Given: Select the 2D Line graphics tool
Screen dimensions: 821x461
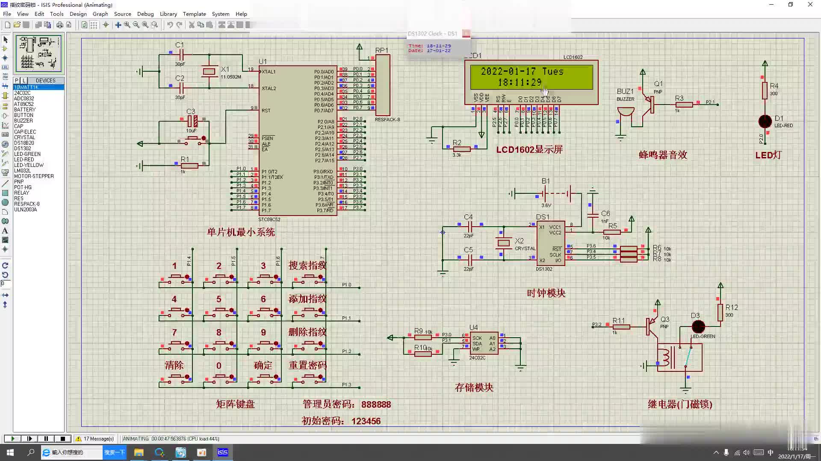Looking at the screenshot, I should click(5, 184).
